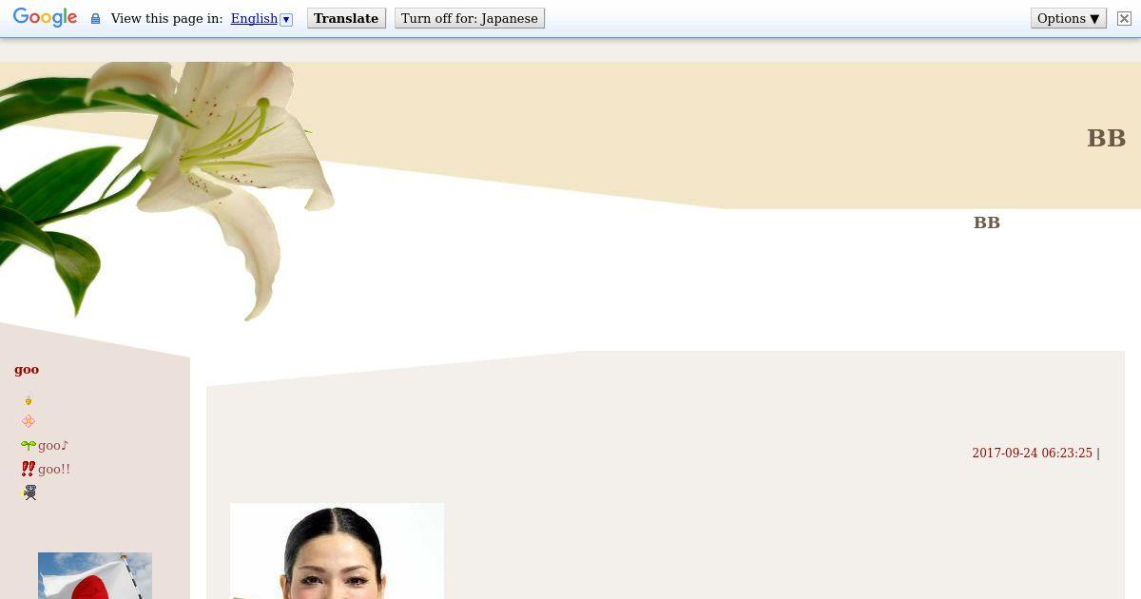Click the Japanese flag thumbnail
The height and width of the screenshot is (599, 1141).
95,575
